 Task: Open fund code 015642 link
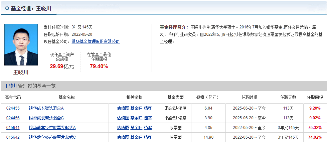tap(13, 137)
